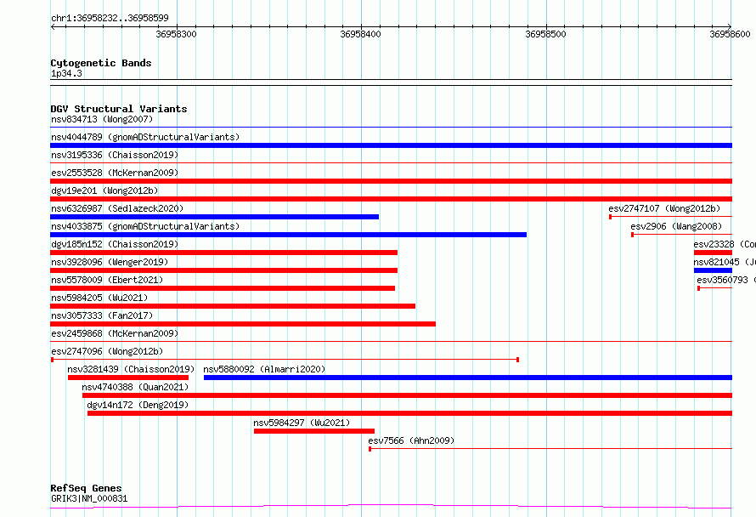Click ruler position 36958300
This screenshot has height=517, width=756.
click(177, 34)
